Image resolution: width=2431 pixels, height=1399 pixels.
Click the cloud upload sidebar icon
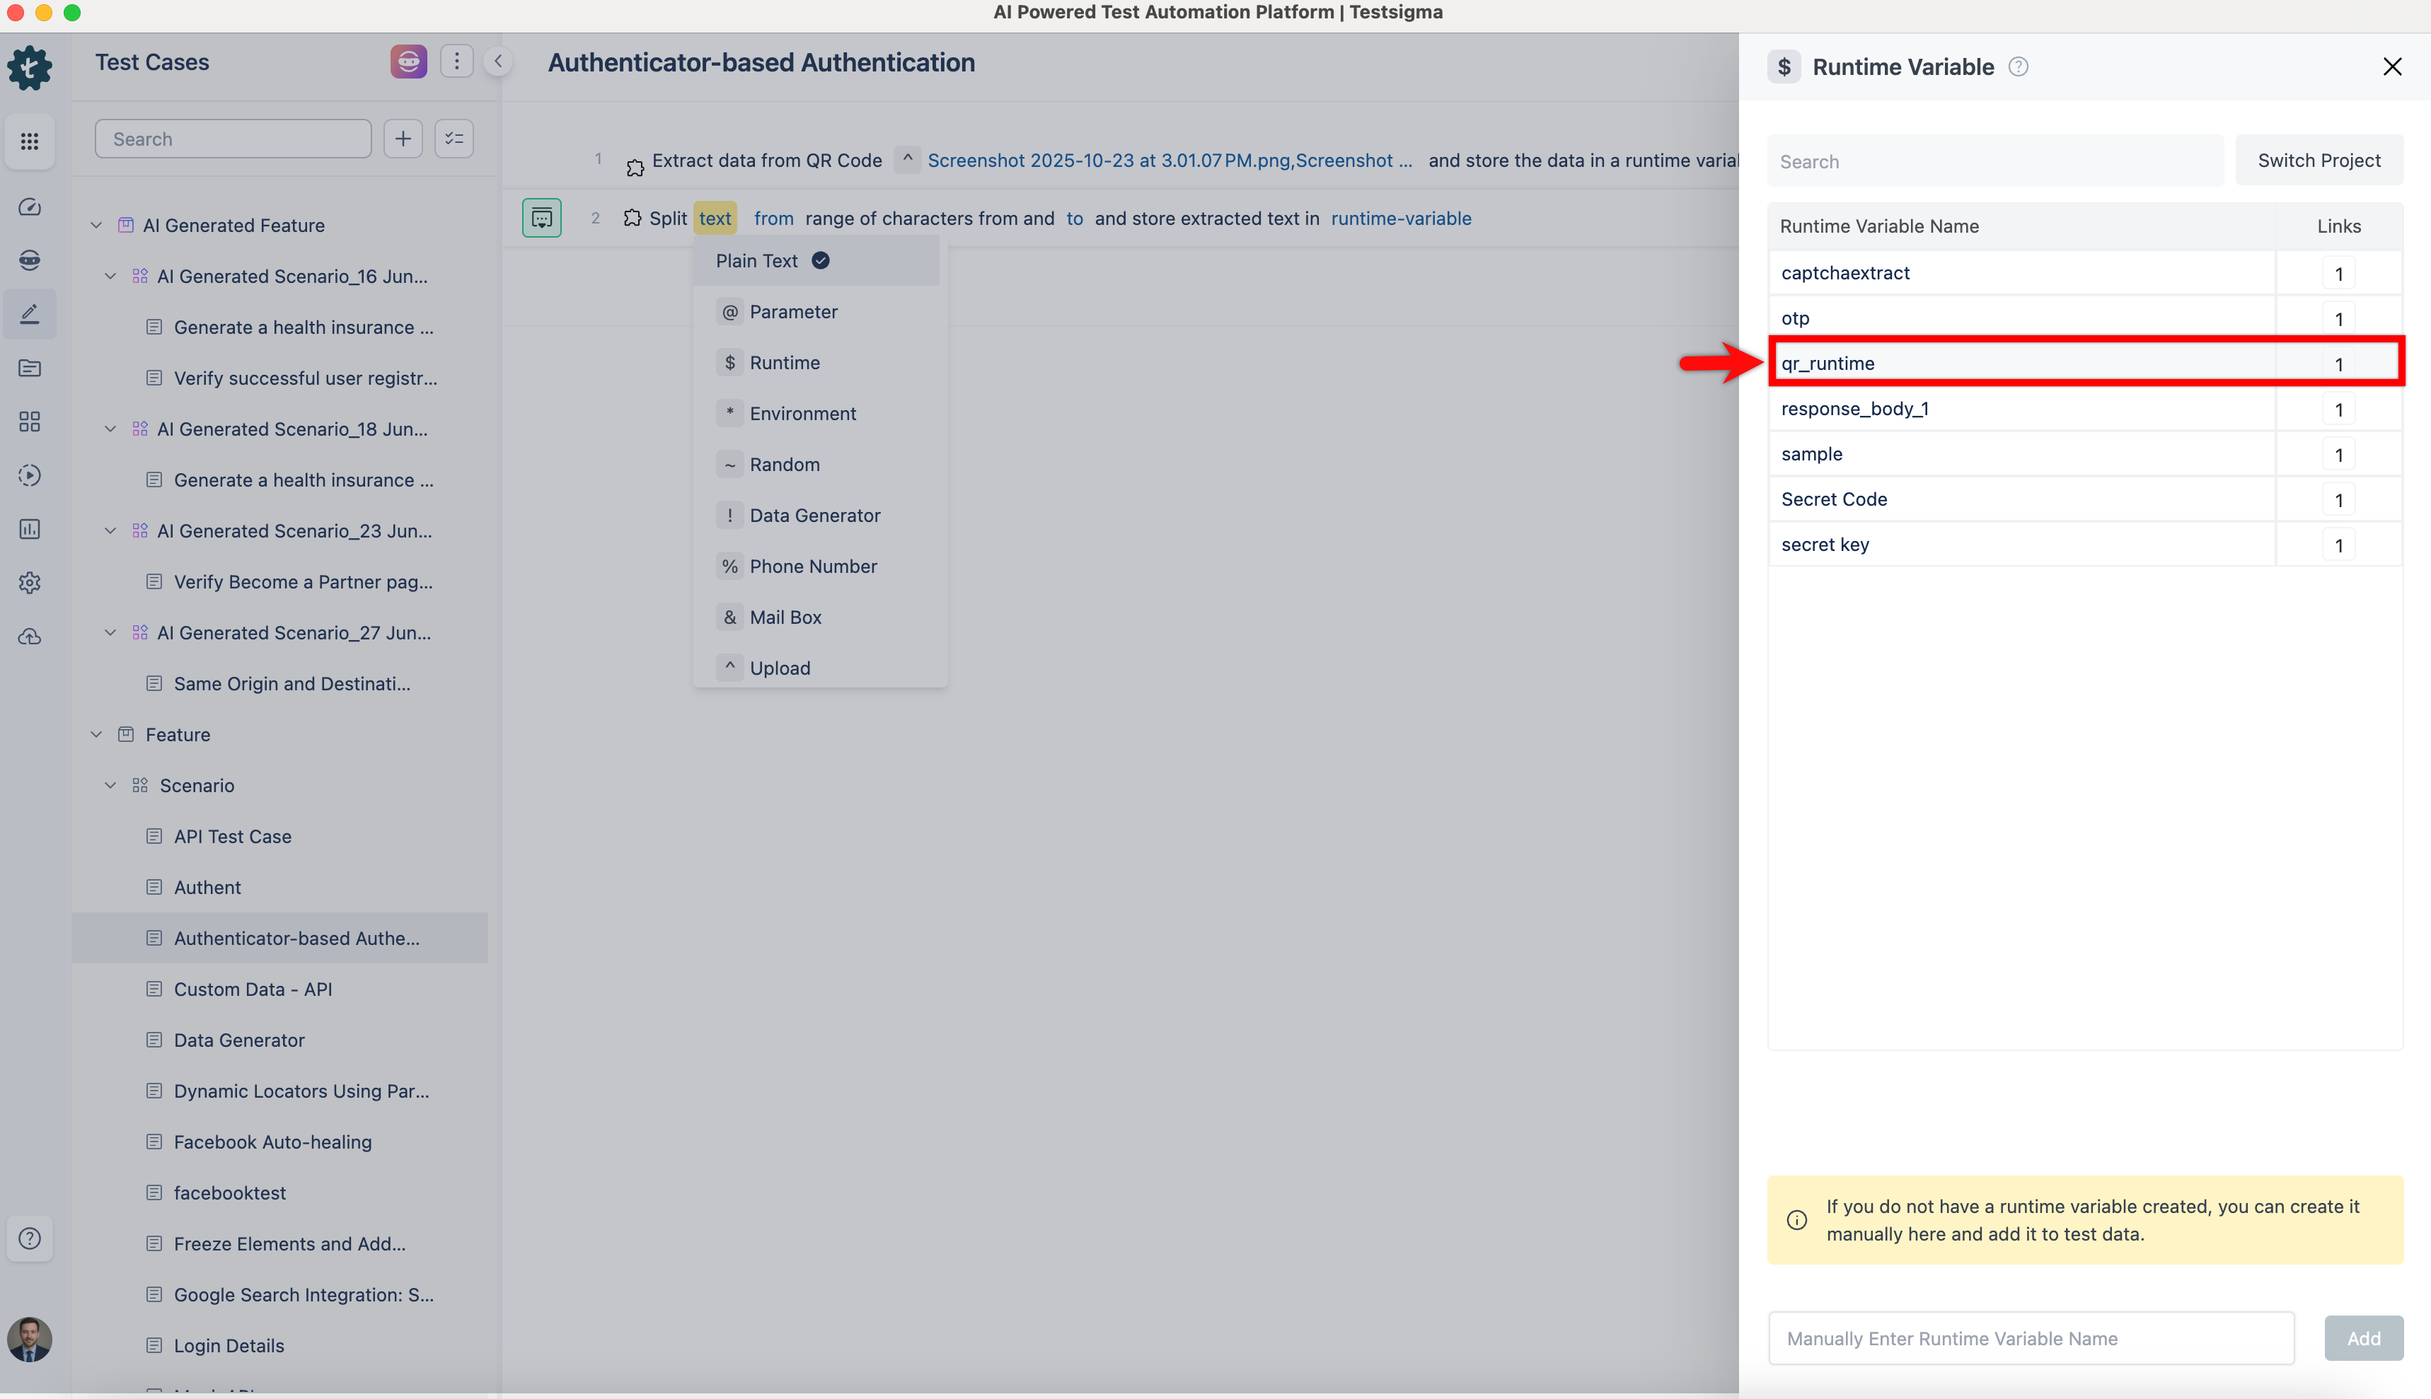coord(30,636)
